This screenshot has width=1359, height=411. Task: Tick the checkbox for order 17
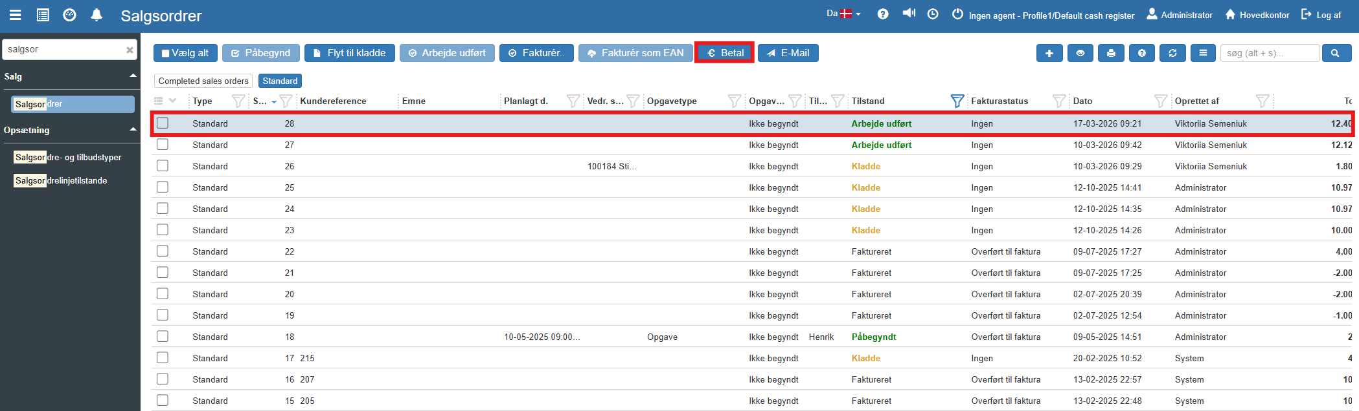pyautogui.click(x=163, y=357)
